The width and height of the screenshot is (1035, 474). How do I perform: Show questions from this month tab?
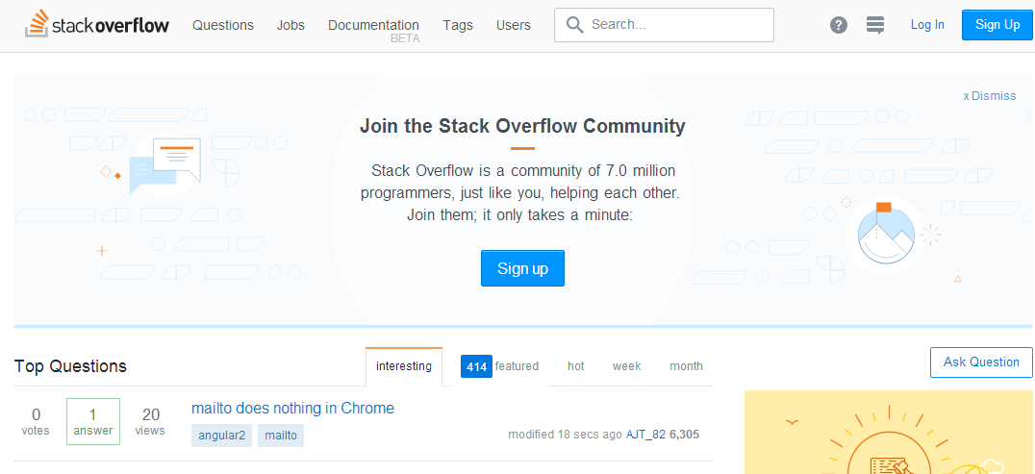[x=686, y=366]
